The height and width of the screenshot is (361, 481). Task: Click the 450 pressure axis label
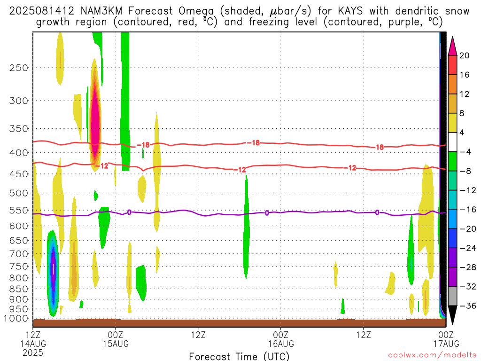point(19,174)
